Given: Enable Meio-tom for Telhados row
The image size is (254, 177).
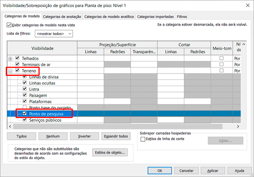Looking at the screenshot, I should coord(221,58).
